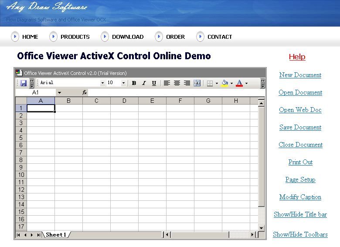
Task: Expand the Name Box A1 dropdown
Action: point(59,93)
